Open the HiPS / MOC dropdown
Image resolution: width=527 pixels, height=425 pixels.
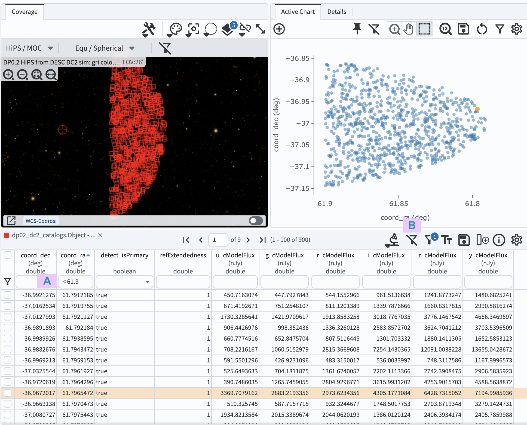tap(29, 48)
